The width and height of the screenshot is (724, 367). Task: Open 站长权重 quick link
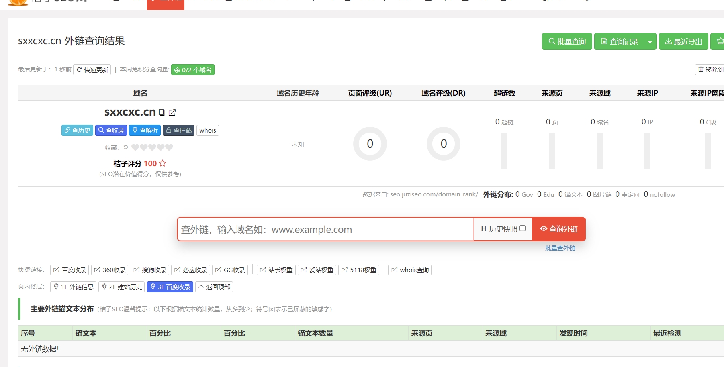(x=276, y=270)
